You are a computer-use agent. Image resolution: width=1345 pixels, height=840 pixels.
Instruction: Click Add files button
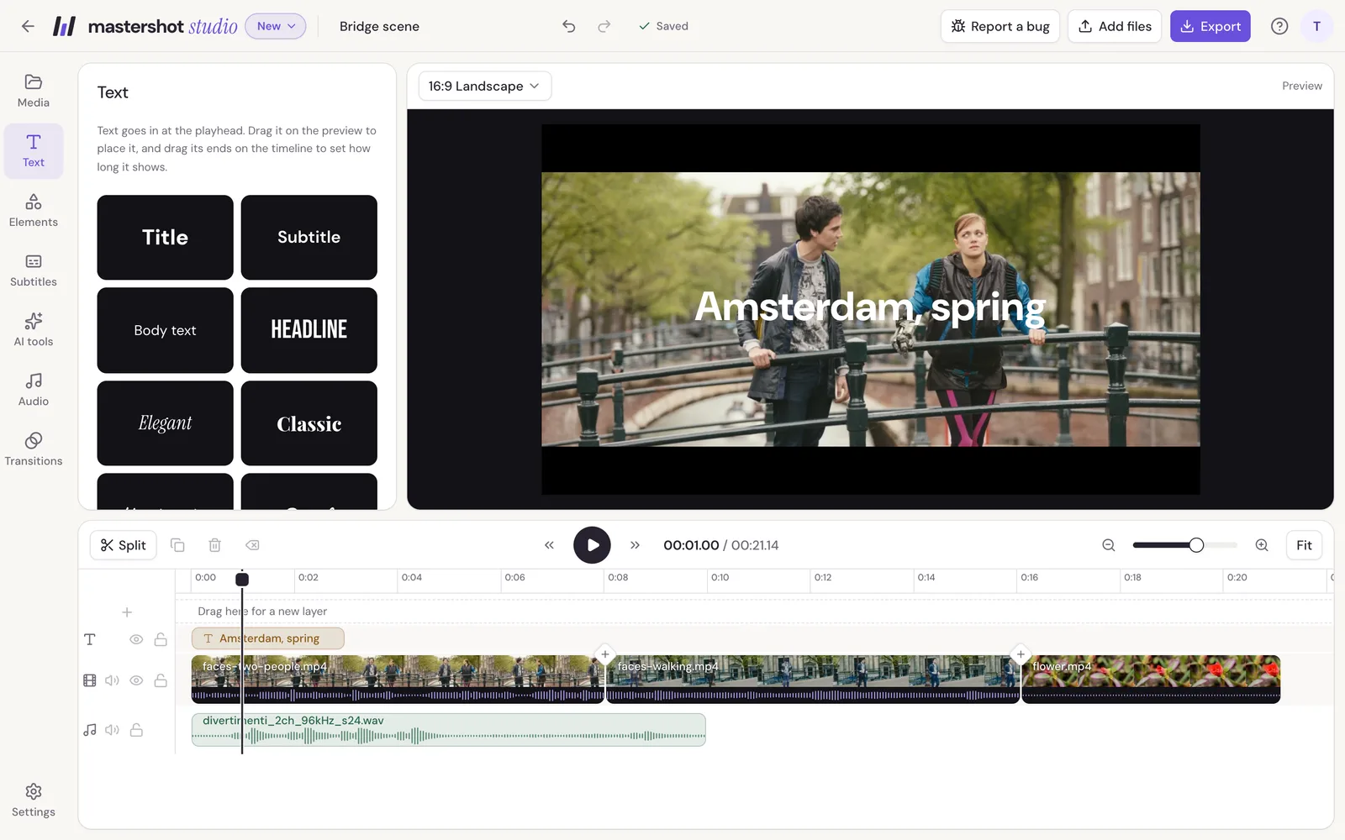coord(1115,26)
